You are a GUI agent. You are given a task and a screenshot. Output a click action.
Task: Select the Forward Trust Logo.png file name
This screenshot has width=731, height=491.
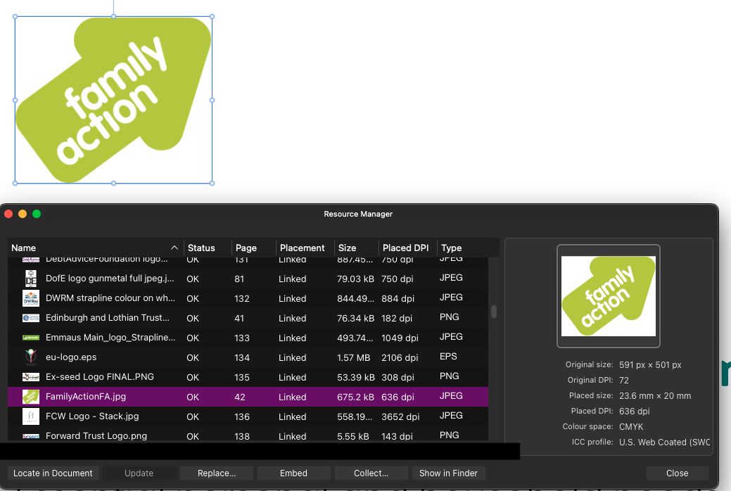point(96,436)
